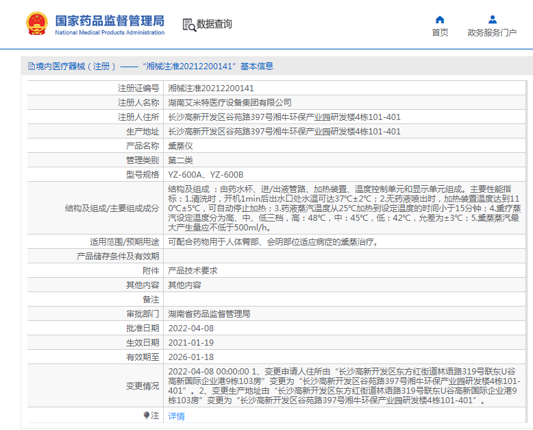
Task: Select the page heading 境内医疗器械（注册）基本信息
Action: pos(154,67)
